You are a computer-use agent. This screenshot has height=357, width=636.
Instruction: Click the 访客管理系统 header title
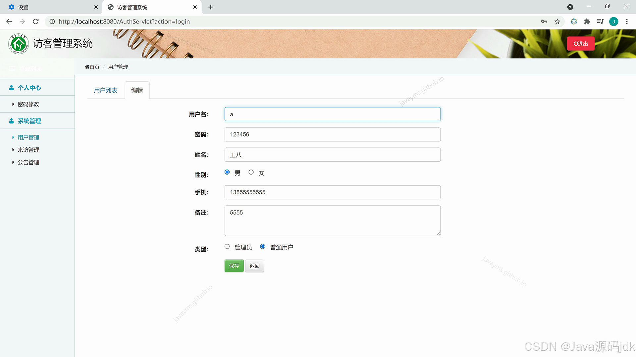tap(63, 43)
